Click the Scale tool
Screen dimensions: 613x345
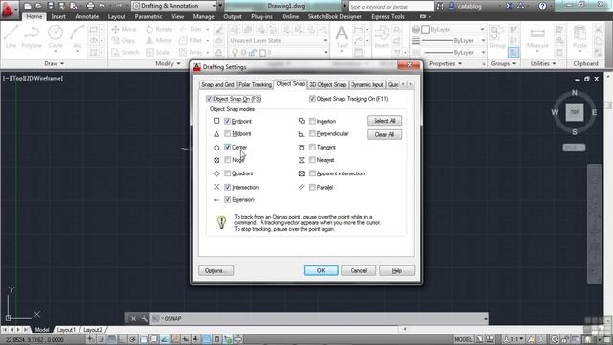pyautogui.click(x=157, y=52)
